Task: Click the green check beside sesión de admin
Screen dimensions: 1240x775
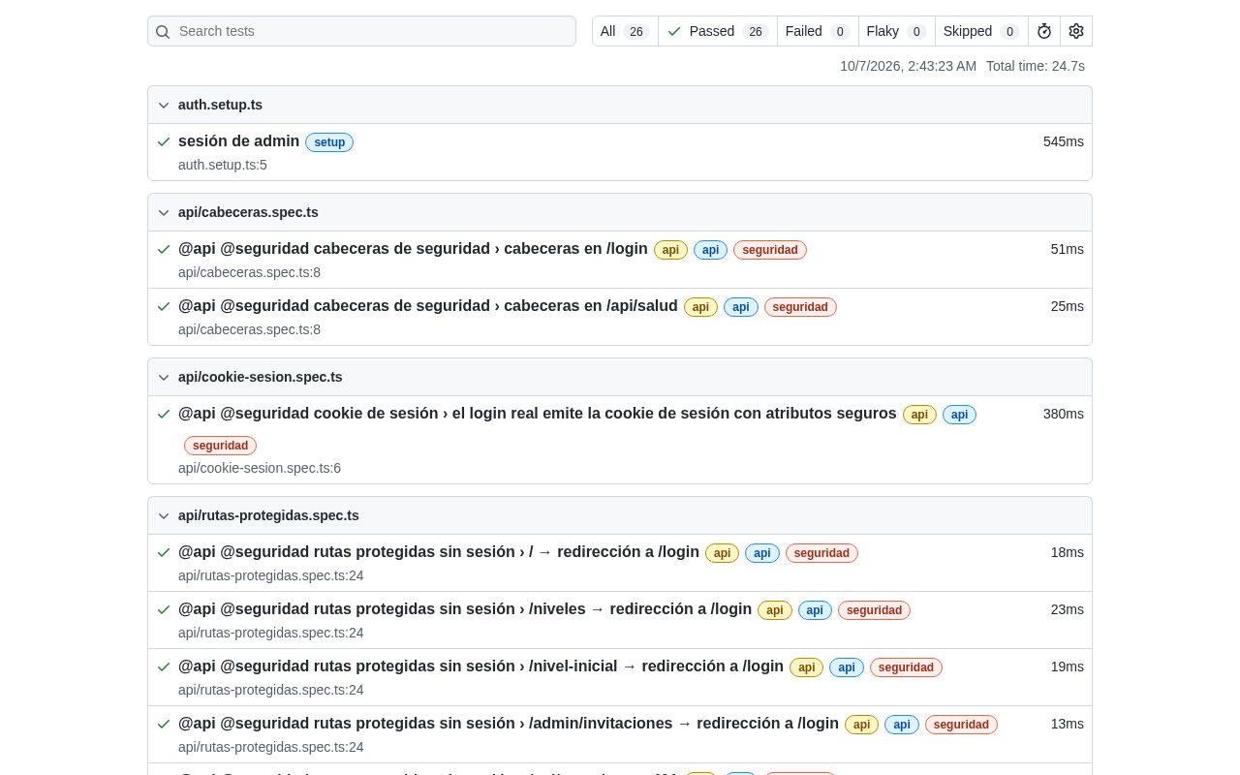Action: [x=164, y=141]
